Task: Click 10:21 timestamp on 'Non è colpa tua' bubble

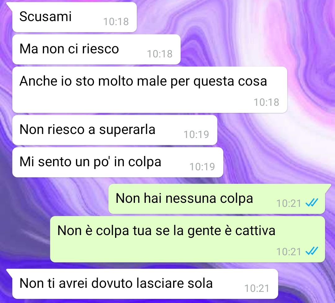Action: pos(289,252)
